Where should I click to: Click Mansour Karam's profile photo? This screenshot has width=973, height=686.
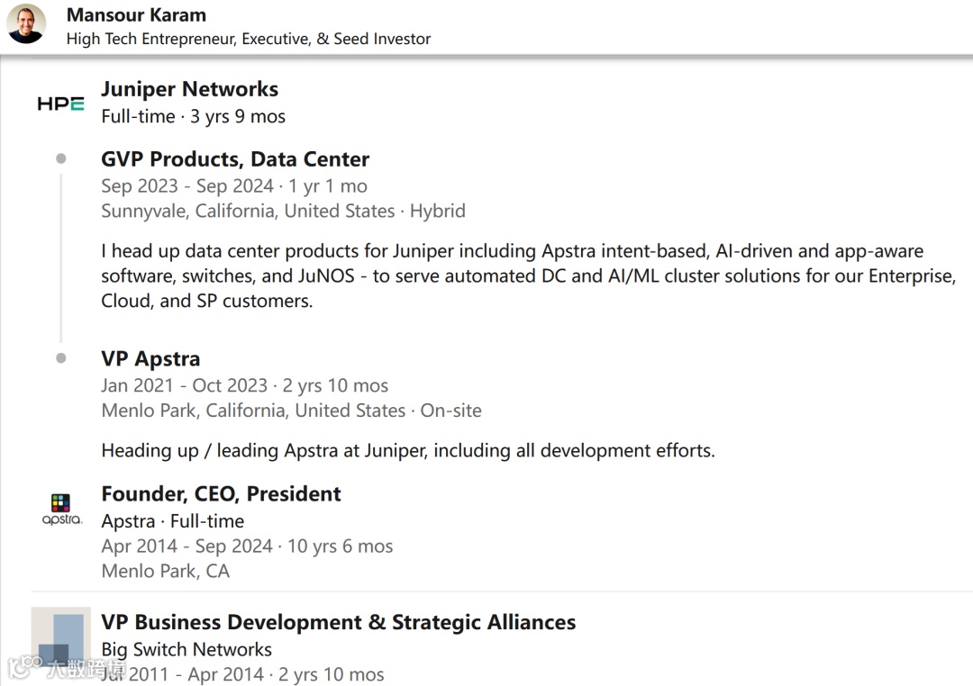point(26,24)
